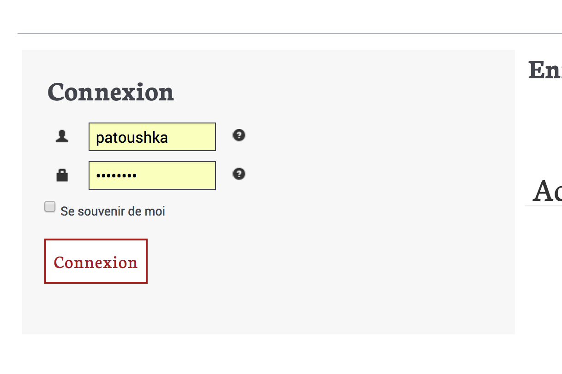Viewport: 562px width, 374px height.
Task: Open help icon next to password field
Action: (x=239, y=174)
